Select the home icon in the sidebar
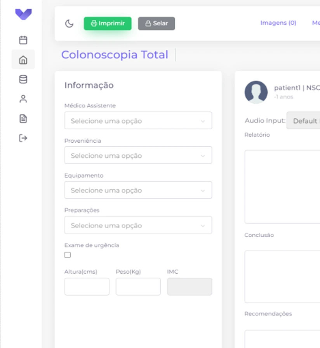Screen dimensions: 320x348 23,59
